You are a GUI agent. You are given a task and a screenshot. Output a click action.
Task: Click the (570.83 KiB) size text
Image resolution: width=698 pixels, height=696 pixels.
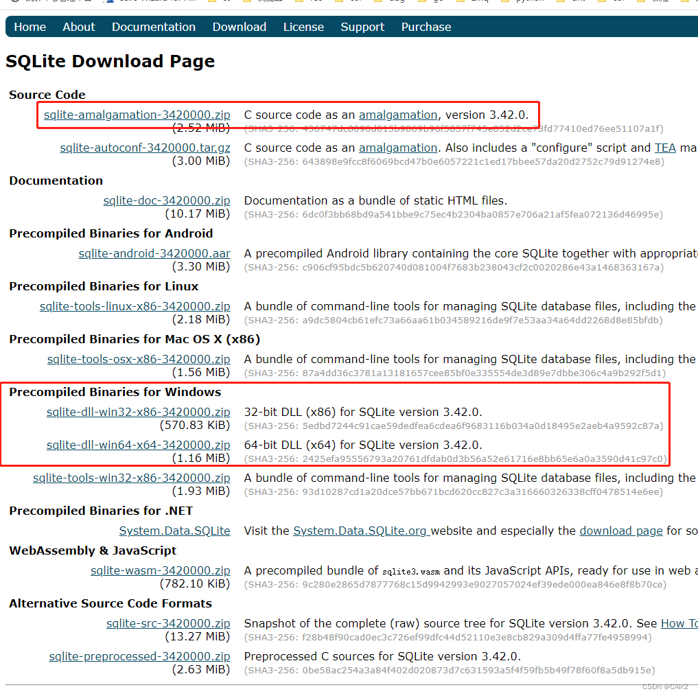[x=194, y=426]
